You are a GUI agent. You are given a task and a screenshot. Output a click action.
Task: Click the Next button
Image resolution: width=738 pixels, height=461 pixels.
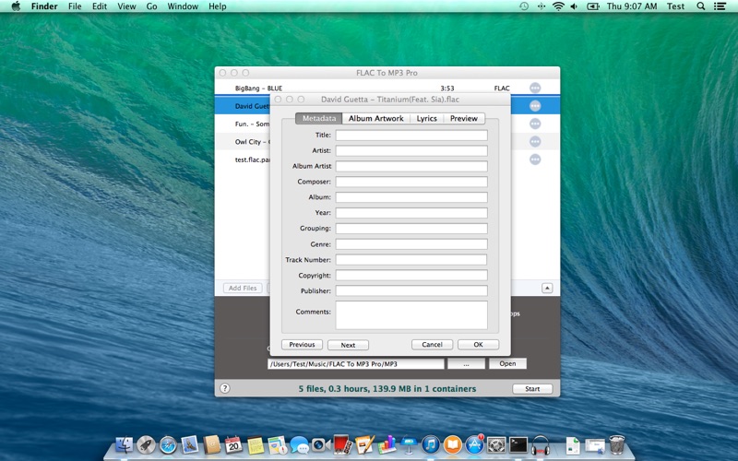pyautogui.click(x=348, y=345)
